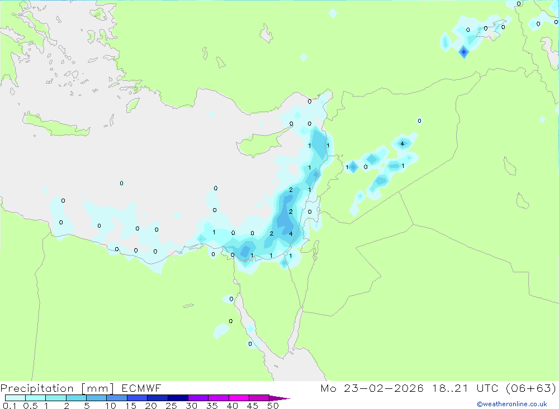This screenshot has height=409, width=559.
Task: Click the forecast offset '(06+63)'
Action: pyautogui.click(x=531, y=388)
